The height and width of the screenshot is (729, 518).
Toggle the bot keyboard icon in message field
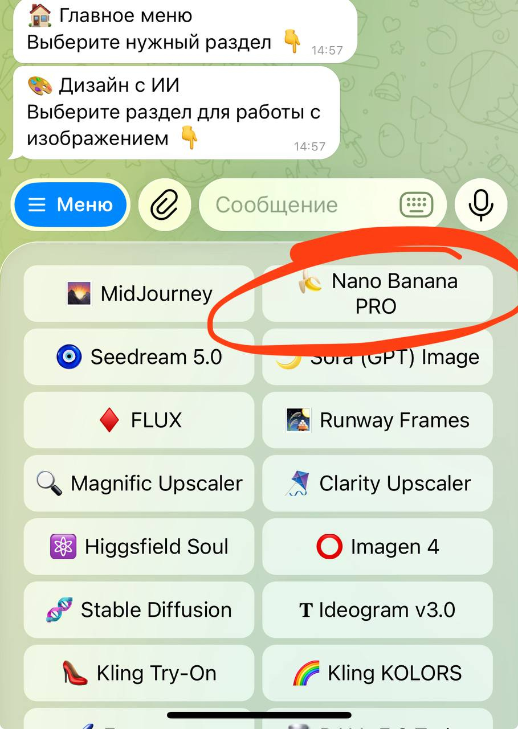pyautogui.click(x=417, y=205)
